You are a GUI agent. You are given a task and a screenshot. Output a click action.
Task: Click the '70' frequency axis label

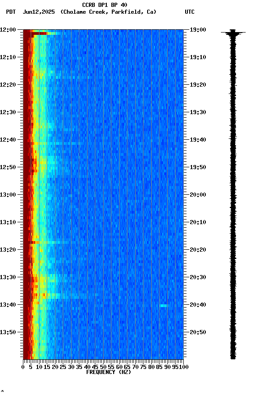click(x=135, y=367)
